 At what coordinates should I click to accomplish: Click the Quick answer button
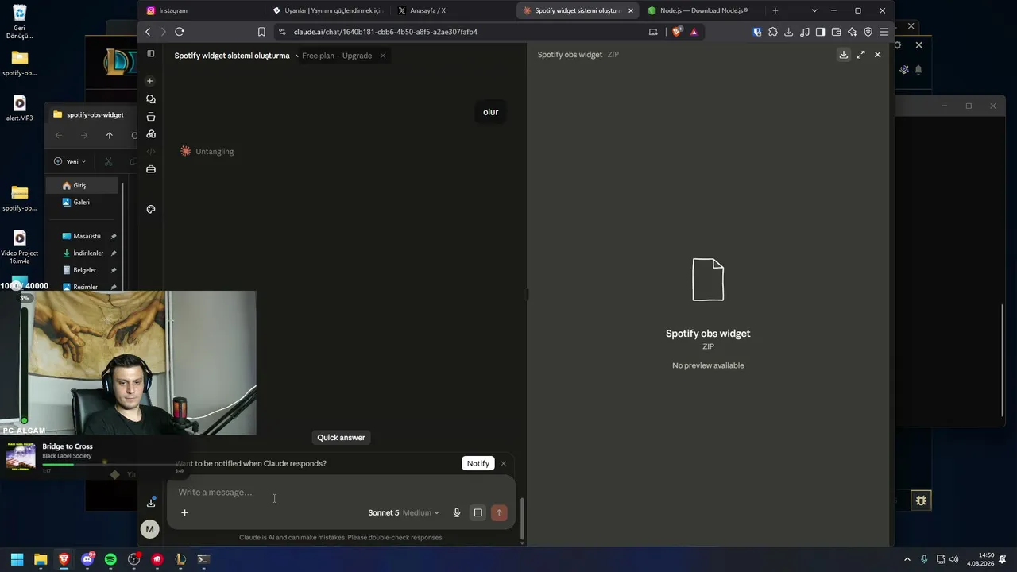click(x=342, y=438)
